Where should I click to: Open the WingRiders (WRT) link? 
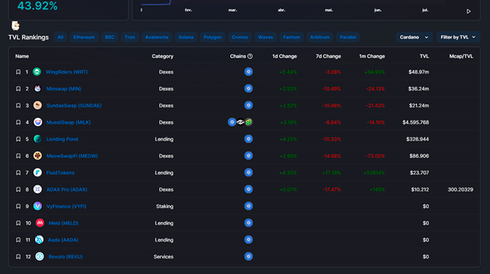(x=66, y=72)
